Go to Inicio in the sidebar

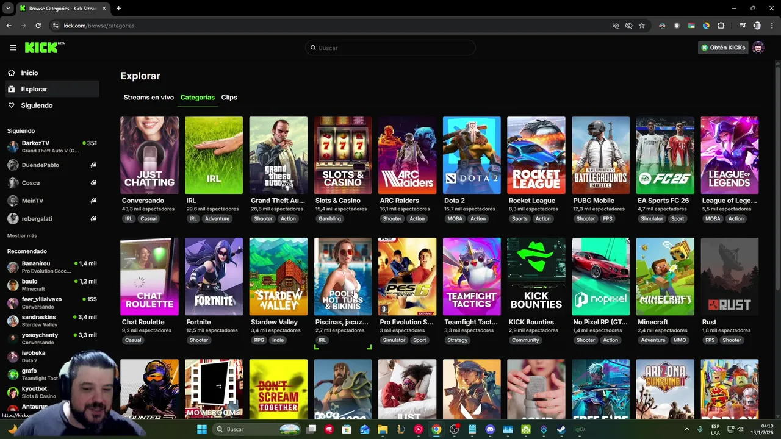point(51,73)
